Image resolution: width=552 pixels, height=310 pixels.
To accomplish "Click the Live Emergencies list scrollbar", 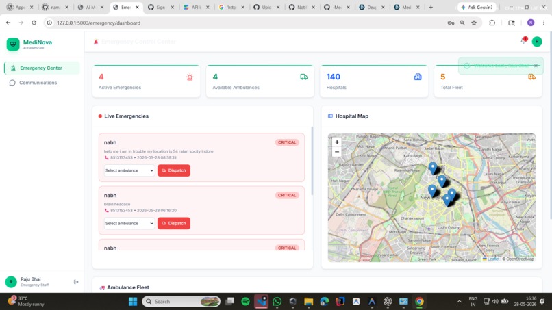I will 312,161.
